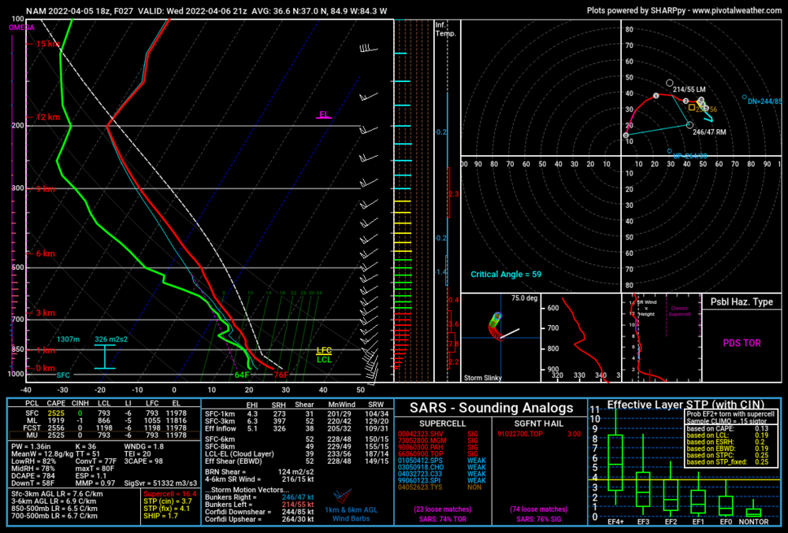Click the CAPE column header

(56, 403)
